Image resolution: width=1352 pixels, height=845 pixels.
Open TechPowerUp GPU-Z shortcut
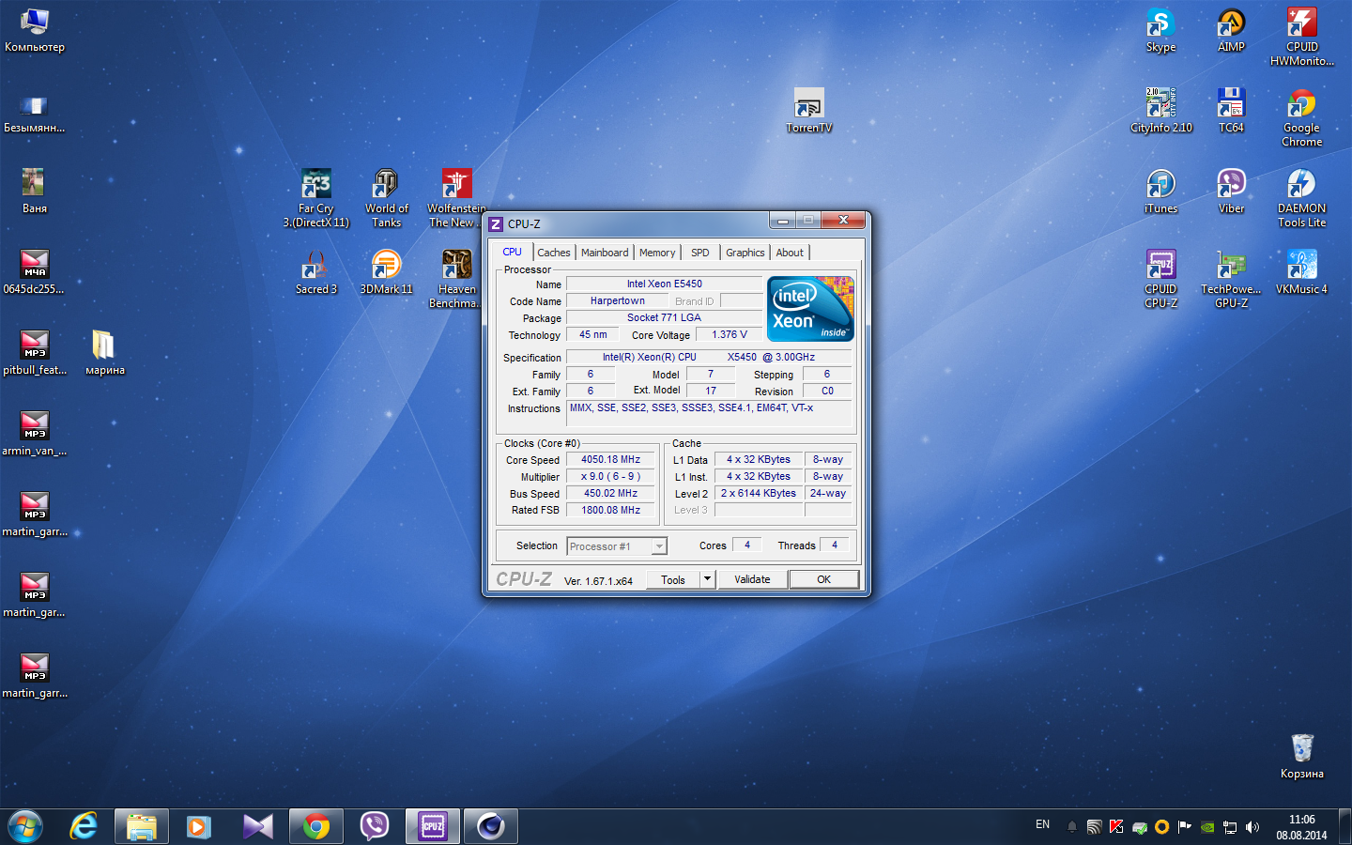point(1231,266)
